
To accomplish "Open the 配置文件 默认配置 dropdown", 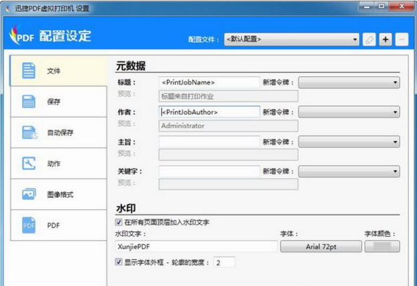I will 291,39.
